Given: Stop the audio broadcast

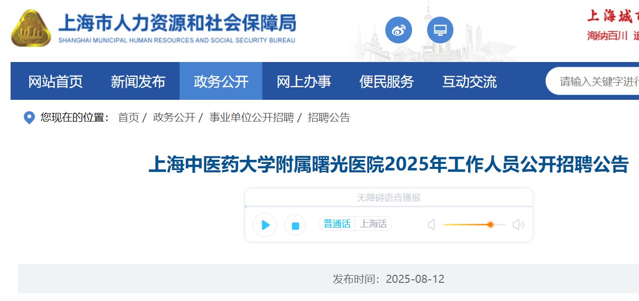Looking at the screenshot, I should (x=295, y=225).
